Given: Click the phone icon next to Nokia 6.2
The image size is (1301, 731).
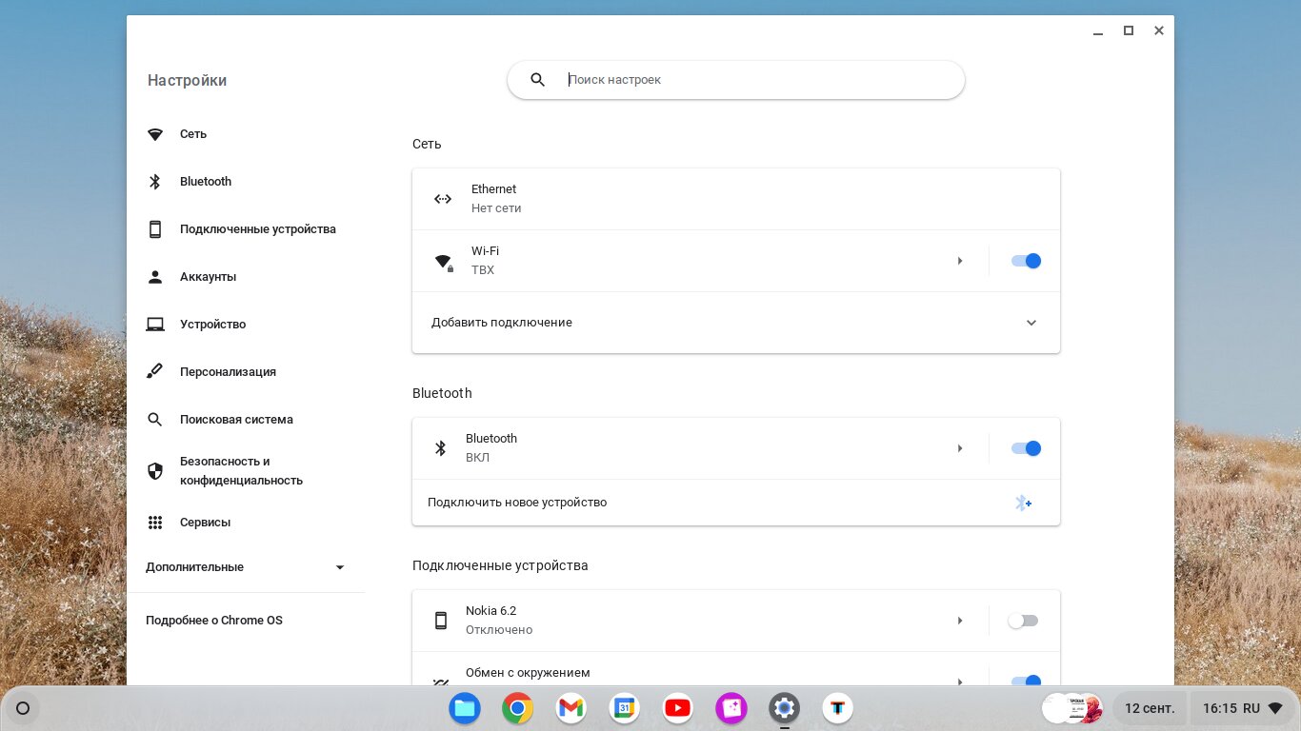Looking at the screenshot, I should point(440,621).
